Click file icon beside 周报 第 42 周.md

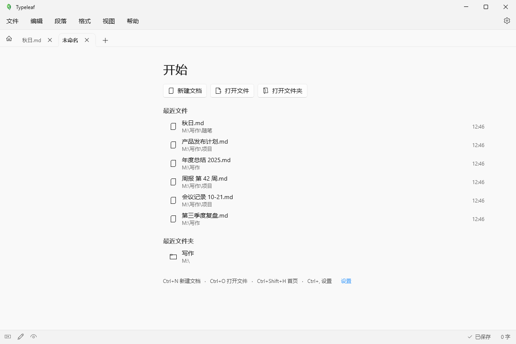(x=173, y=182)
